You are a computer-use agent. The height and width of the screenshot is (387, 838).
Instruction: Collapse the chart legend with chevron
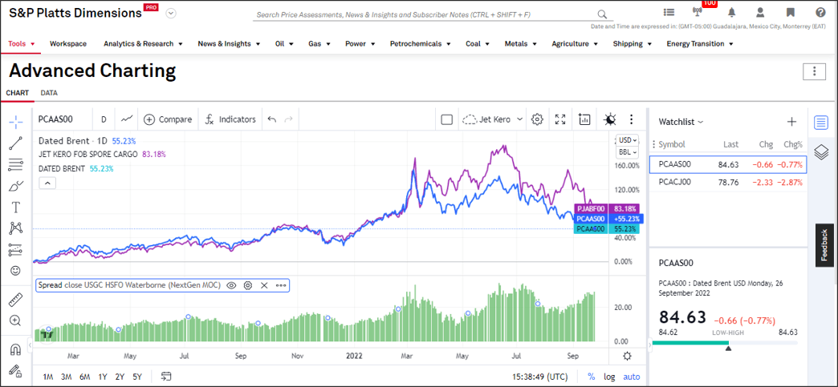[47, 183]
